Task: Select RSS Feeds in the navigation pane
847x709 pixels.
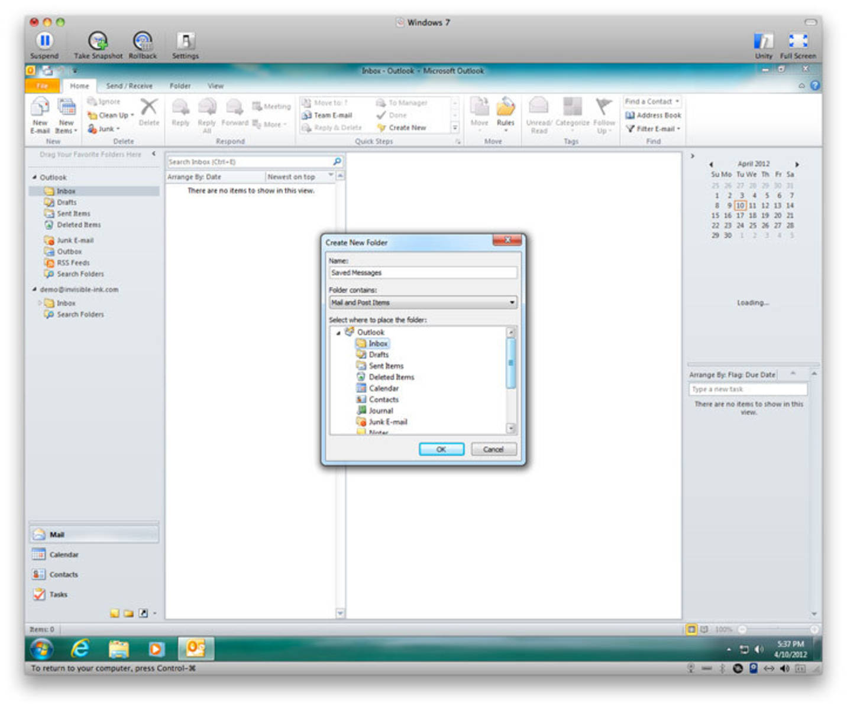Action: [67, 263]
